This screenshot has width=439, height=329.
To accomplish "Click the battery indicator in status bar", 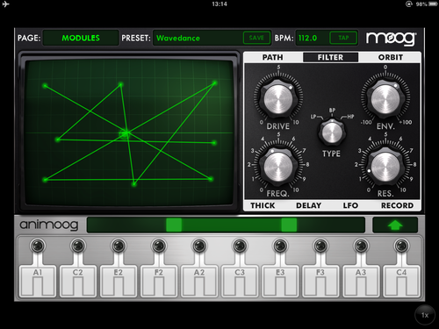I will point(433,4).
